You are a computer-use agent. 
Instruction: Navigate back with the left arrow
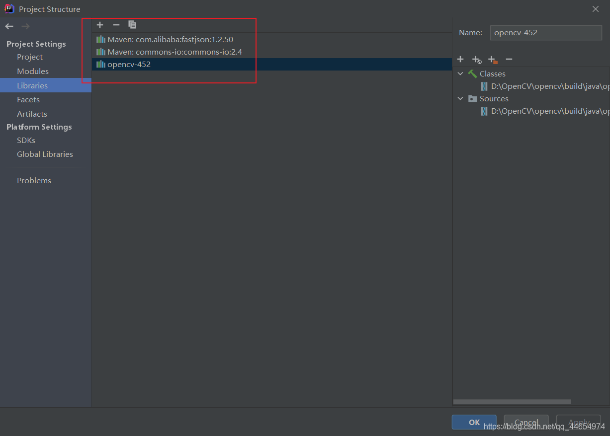(x=9, y=26)
